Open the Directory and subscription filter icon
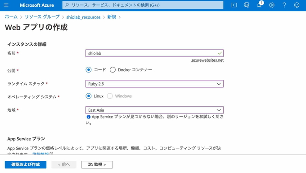 click(247, 5)
